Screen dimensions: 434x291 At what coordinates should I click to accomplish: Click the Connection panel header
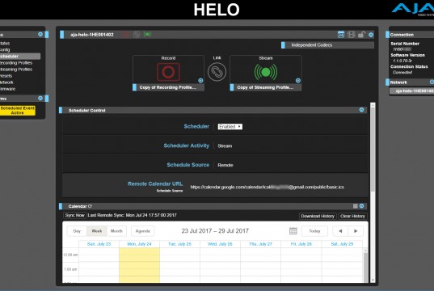[x=411, y=35]
